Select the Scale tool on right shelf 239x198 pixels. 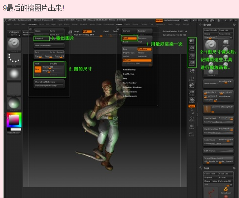coord(192,93)
